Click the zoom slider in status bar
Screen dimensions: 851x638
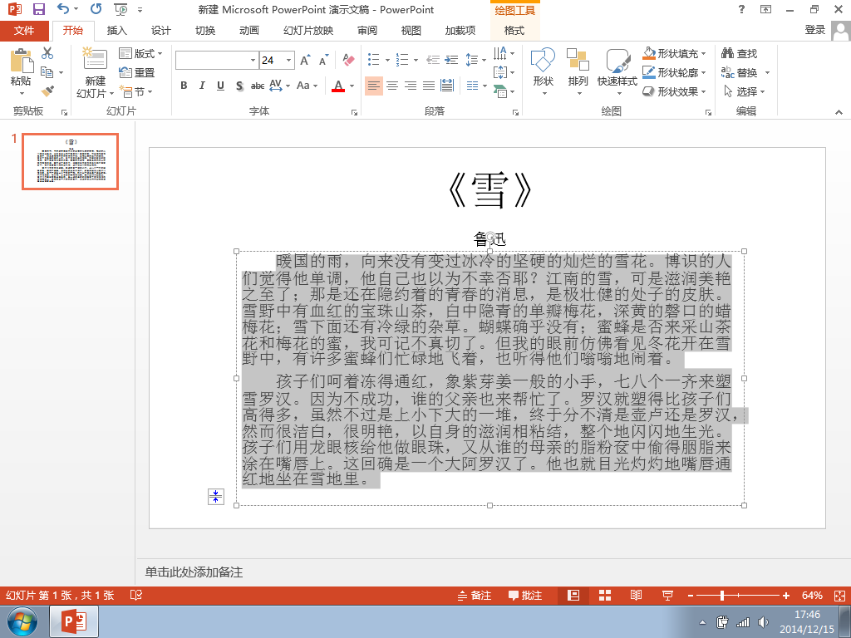pos(723,596)
